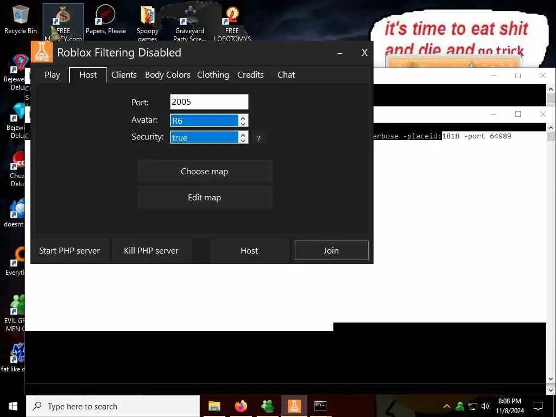
Task: Switch to the Chat tab
Action: [286, 75]
